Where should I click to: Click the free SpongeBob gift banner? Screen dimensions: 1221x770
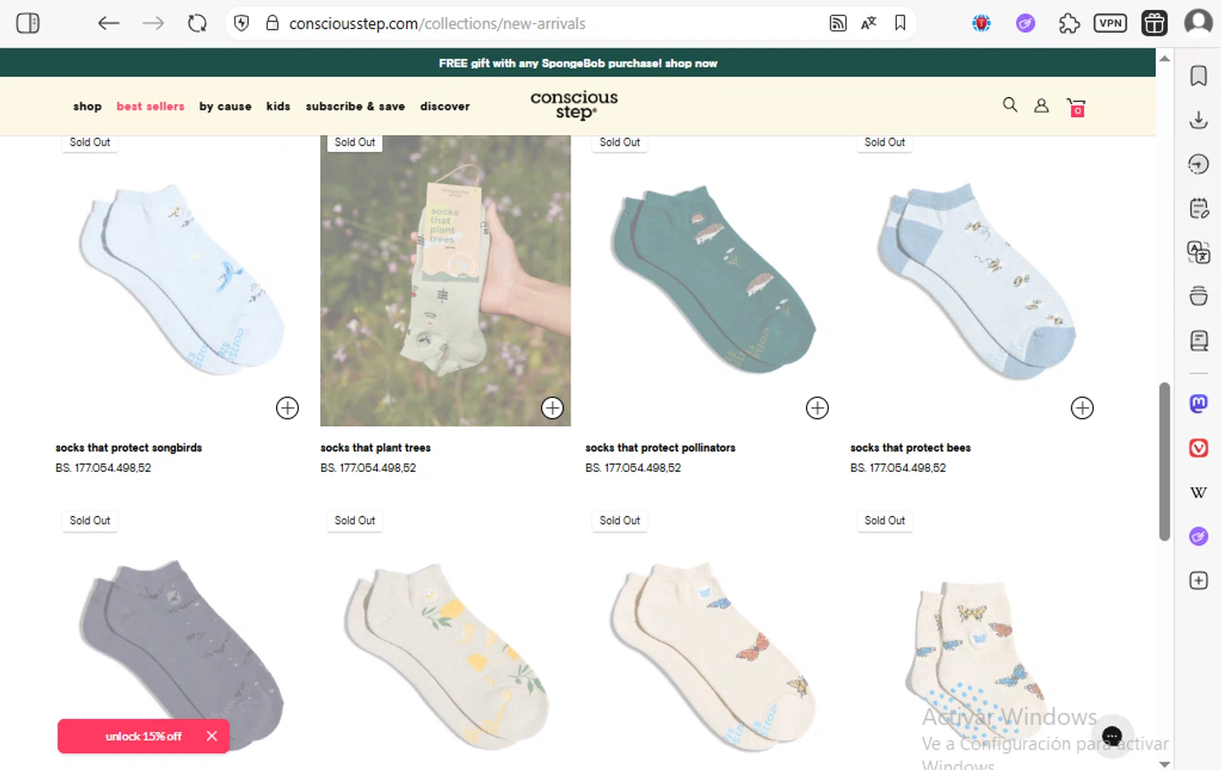pos(578,63)
